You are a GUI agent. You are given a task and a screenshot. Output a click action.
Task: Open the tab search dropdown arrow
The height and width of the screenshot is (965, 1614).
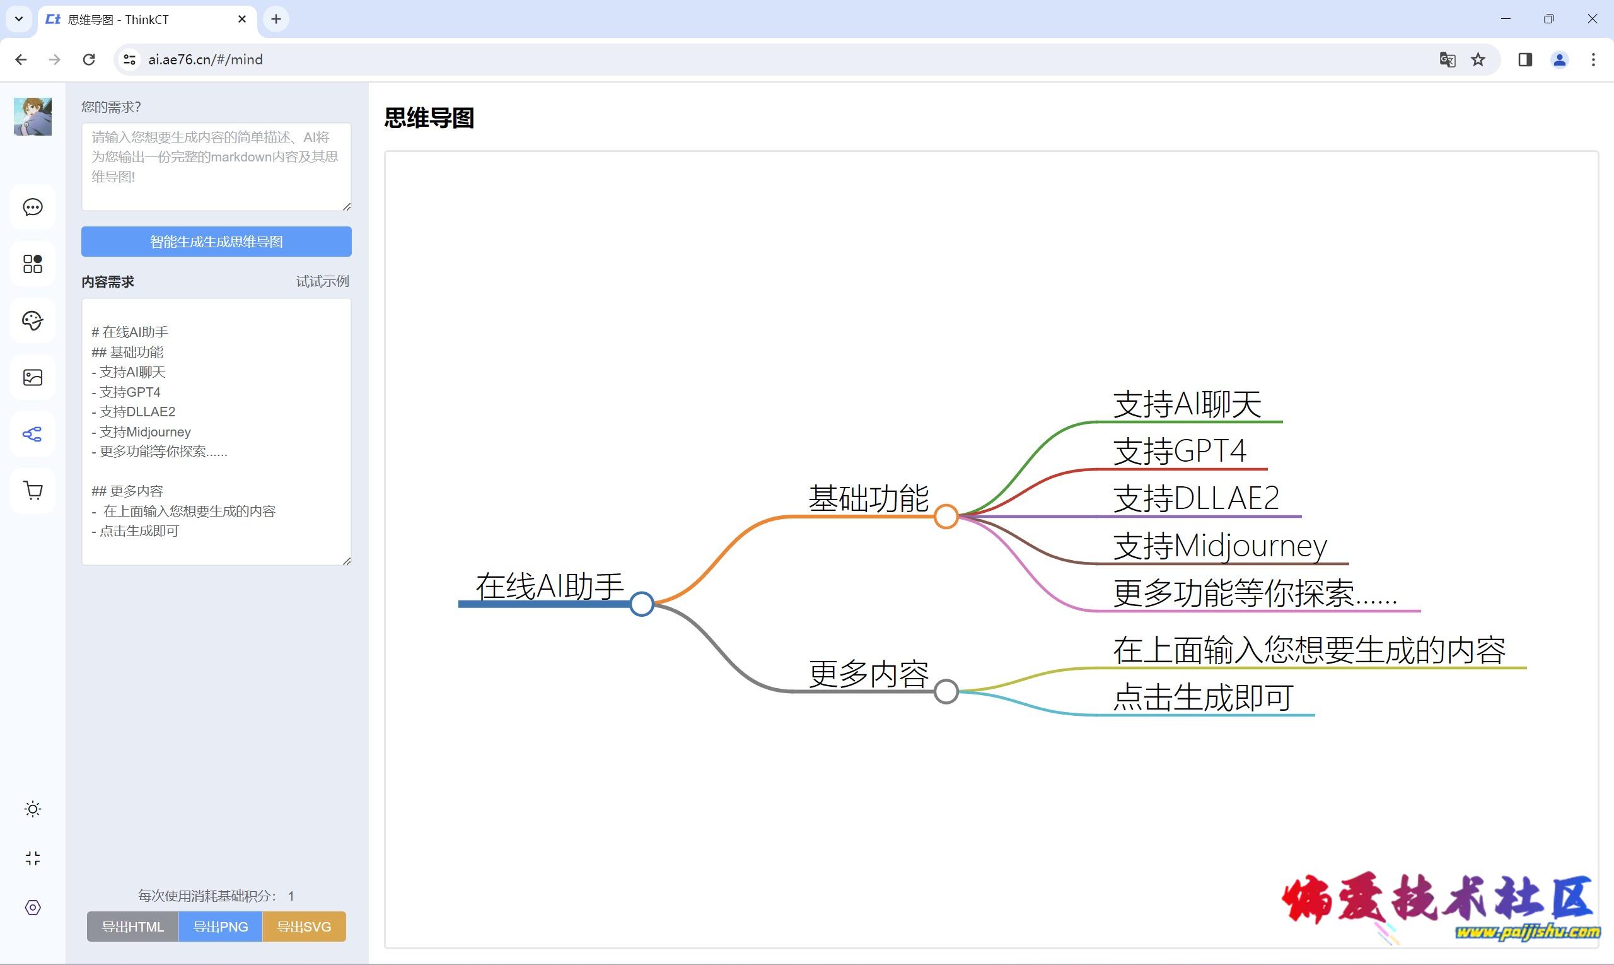pyautogui.click(x=19, y=19)
